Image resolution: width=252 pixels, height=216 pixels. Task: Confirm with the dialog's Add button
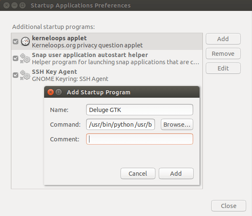176,173
